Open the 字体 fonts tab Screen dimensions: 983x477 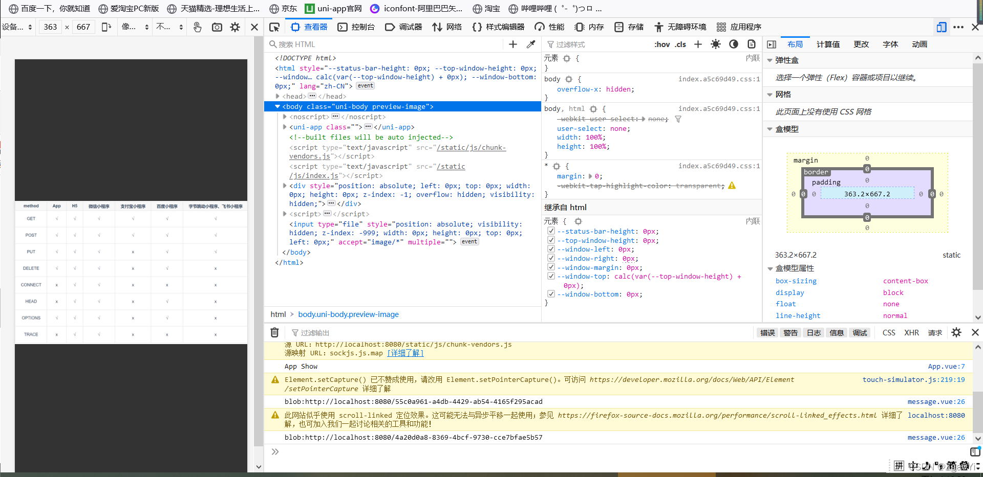pos(890,44)
